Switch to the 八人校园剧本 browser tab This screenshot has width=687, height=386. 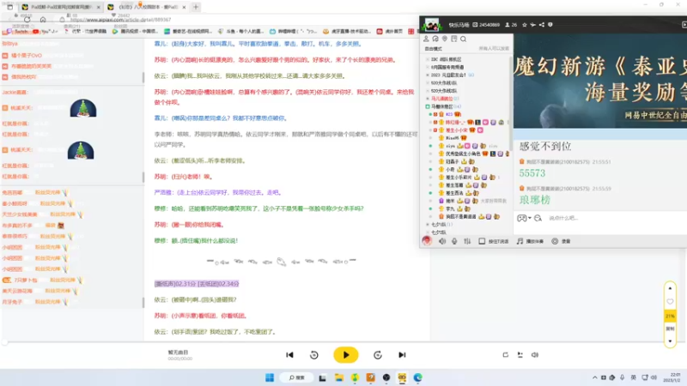[148, 7]
